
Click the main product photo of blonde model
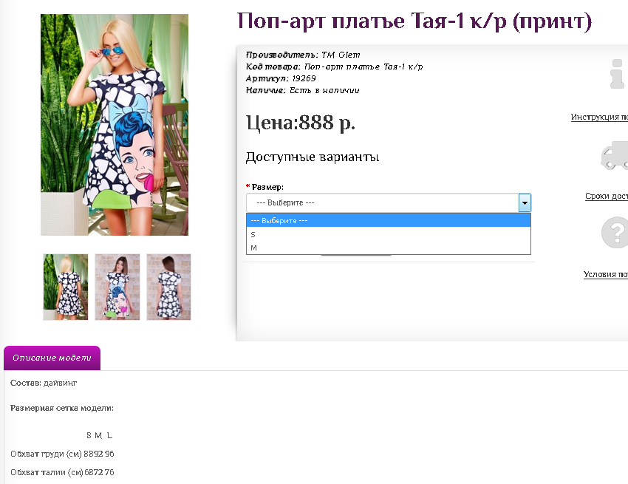[115, 125]
